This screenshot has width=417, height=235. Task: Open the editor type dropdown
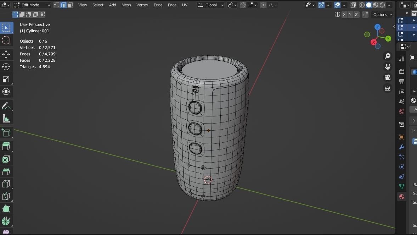point(5,5)
